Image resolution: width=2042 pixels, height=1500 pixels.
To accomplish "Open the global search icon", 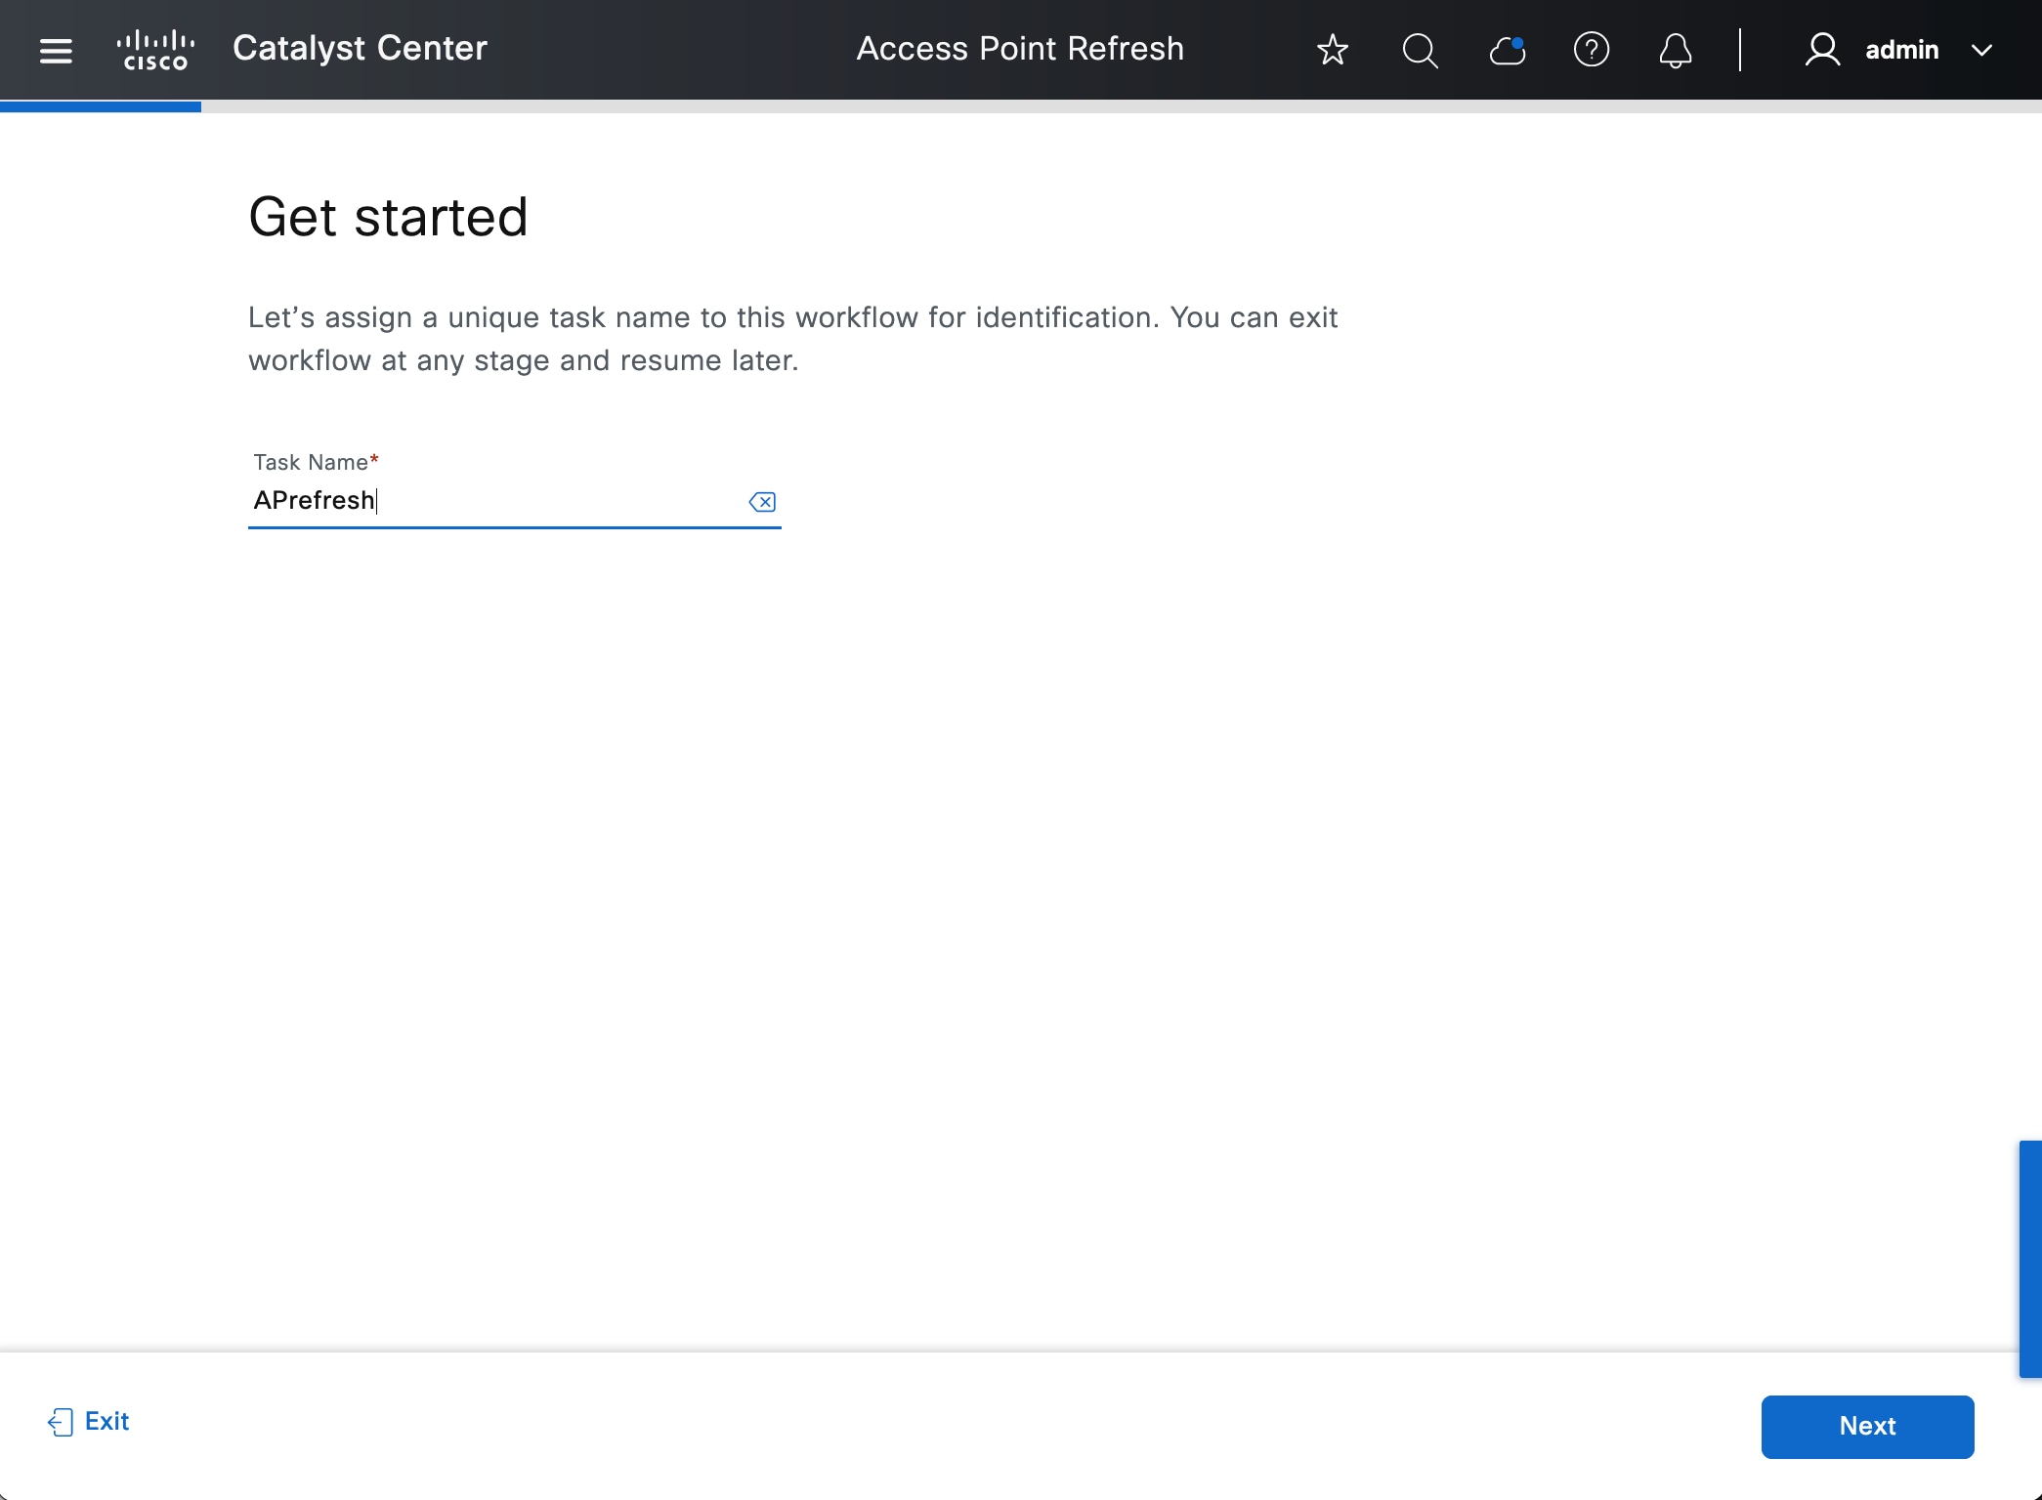I will pos(1419,50).
